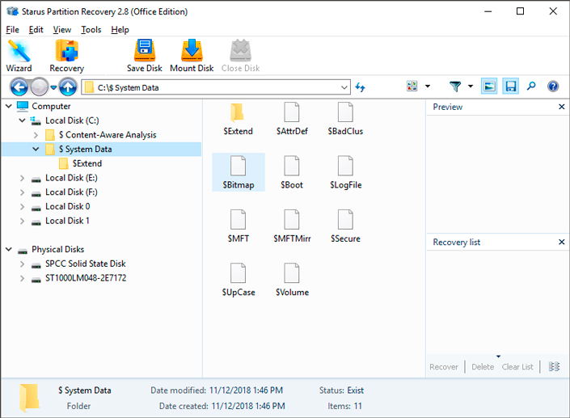Click the Delete button in recovery list

coord(483,367)
